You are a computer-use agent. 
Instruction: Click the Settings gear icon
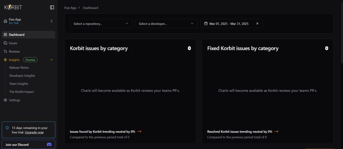[x=5, y=100]
